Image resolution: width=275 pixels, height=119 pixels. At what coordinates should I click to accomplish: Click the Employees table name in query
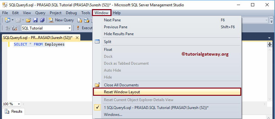[x=55, y=44]
